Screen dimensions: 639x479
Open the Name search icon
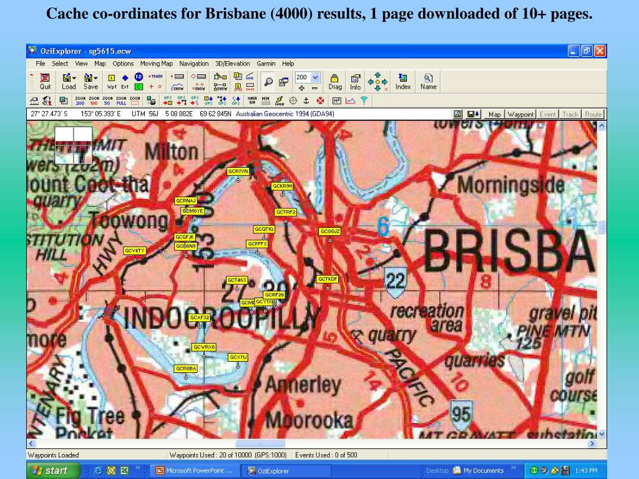pos(428,82)
